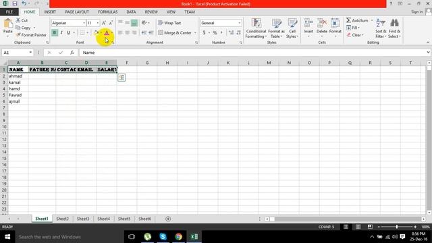Open Skype from the taskbar

pos(163,237)
